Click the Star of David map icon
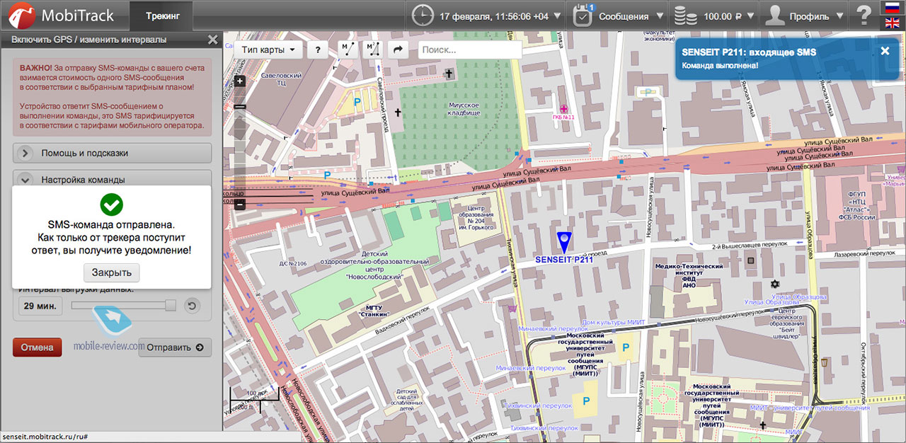The image size is (906, 443). 775,284
